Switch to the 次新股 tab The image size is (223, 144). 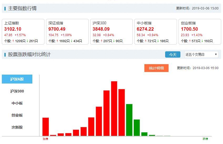17,127
